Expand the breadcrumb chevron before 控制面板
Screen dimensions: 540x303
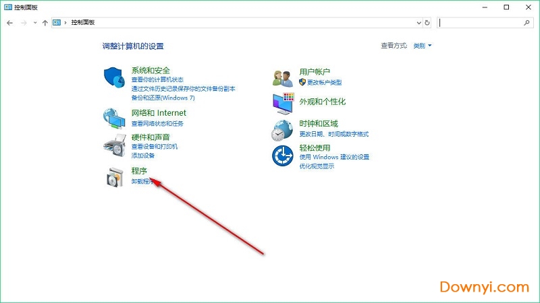(x=65, y=22)
